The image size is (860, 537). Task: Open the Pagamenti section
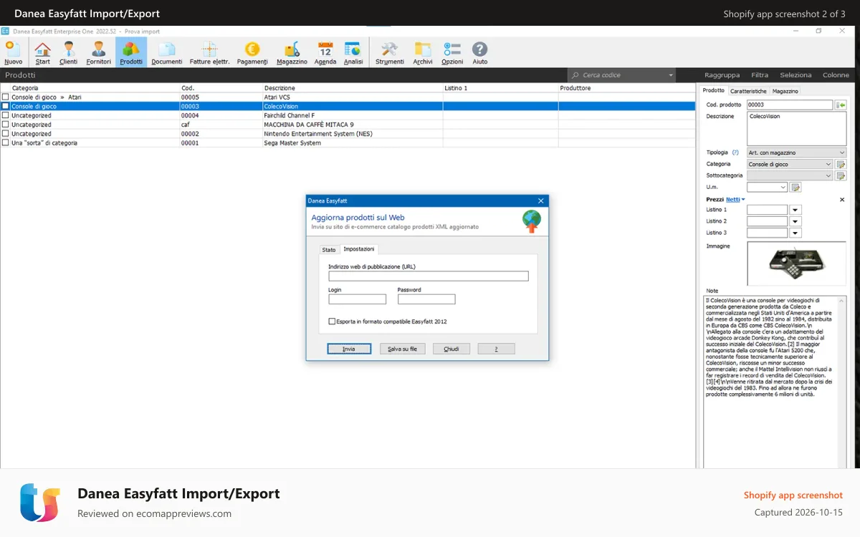(x=252, y=53)
